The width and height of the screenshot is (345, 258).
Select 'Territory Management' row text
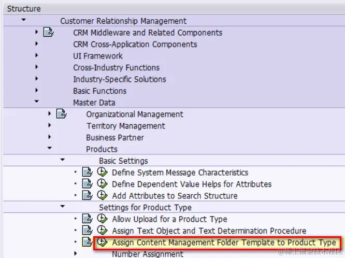click(126, 126)
